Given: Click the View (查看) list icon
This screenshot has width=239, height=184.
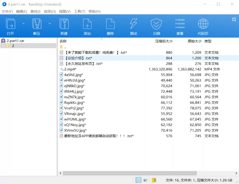Looking at the screenshot, I should pyautogui.click(x=180, y=24).
